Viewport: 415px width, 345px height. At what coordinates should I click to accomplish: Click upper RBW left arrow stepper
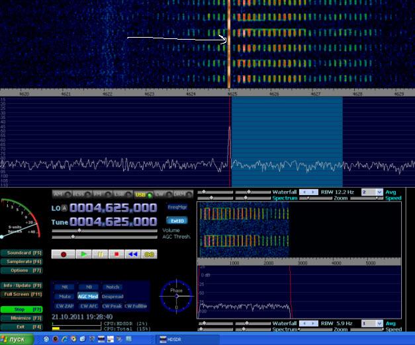pyautogui.click(x=304, y=192)
